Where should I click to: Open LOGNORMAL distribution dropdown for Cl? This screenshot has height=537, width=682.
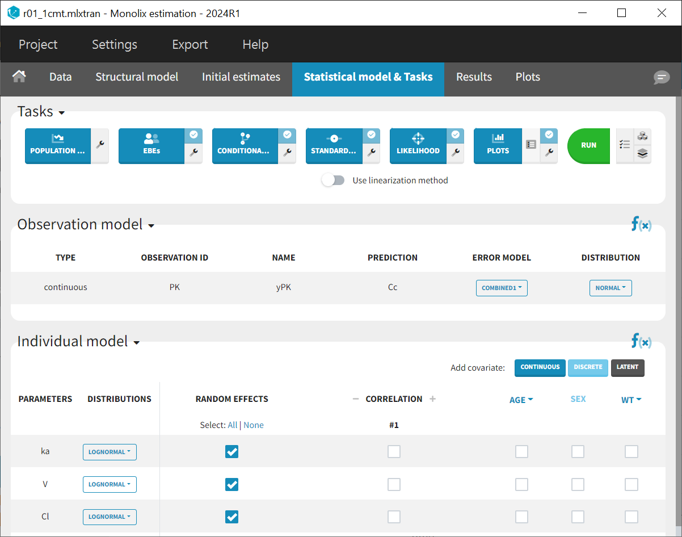click(x=110, y=517)
